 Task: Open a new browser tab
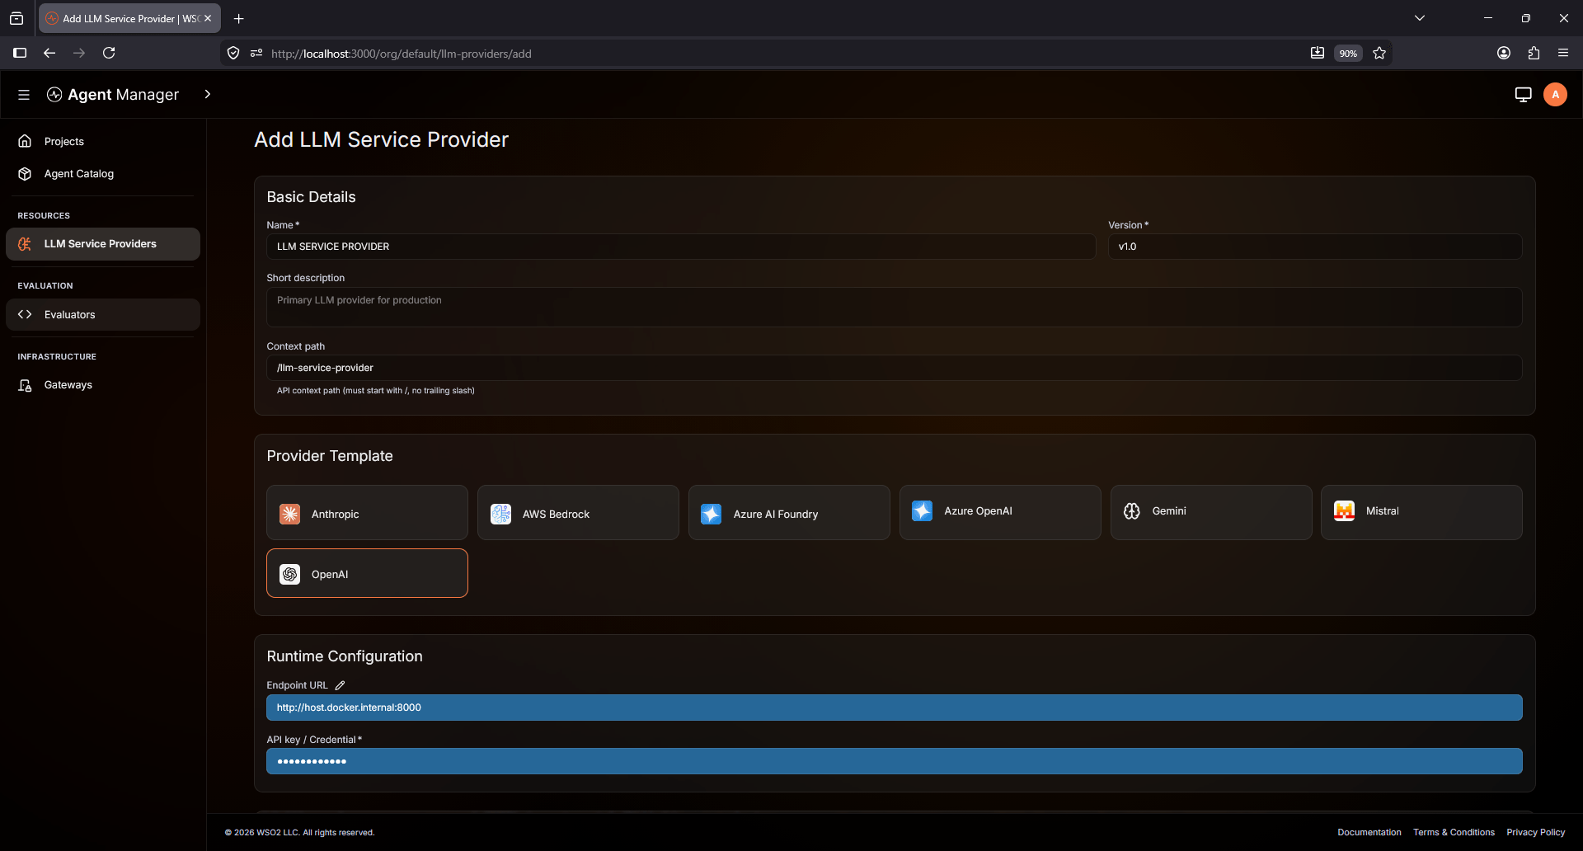click(239, 18)
